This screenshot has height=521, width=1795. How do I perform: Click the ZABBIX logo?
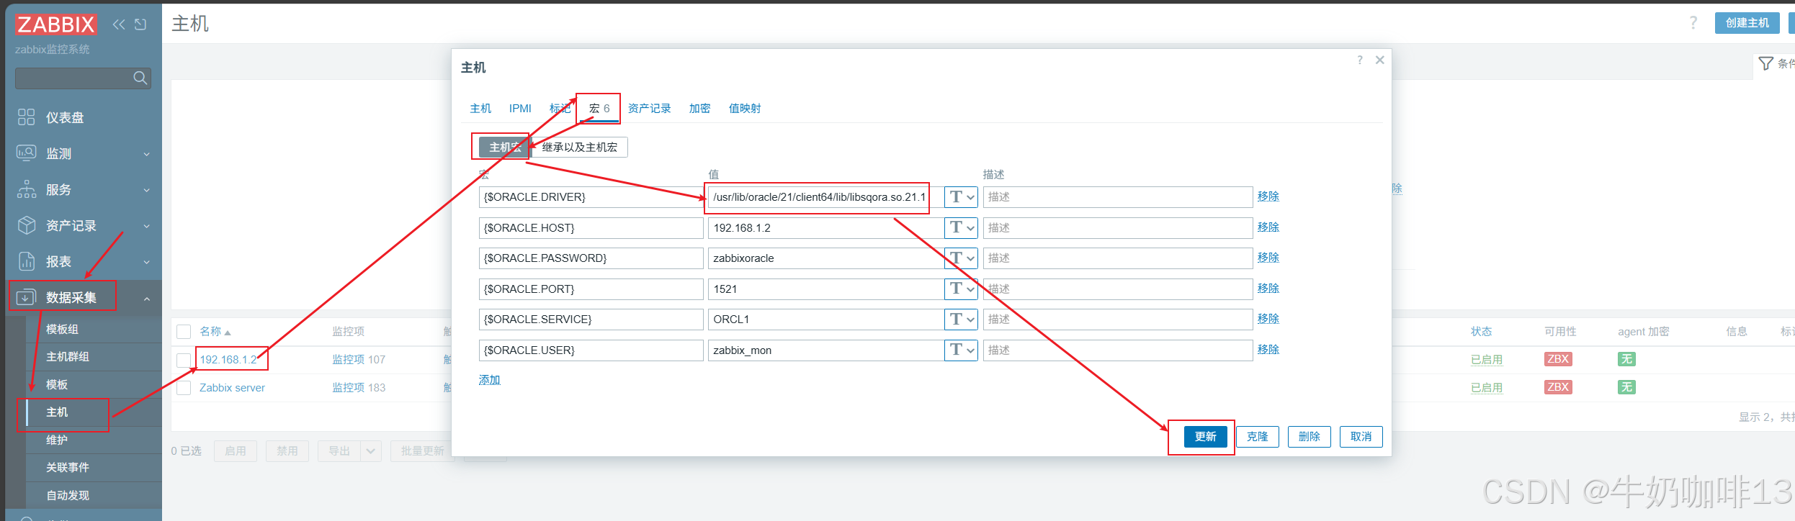click(x=56, y=24)
